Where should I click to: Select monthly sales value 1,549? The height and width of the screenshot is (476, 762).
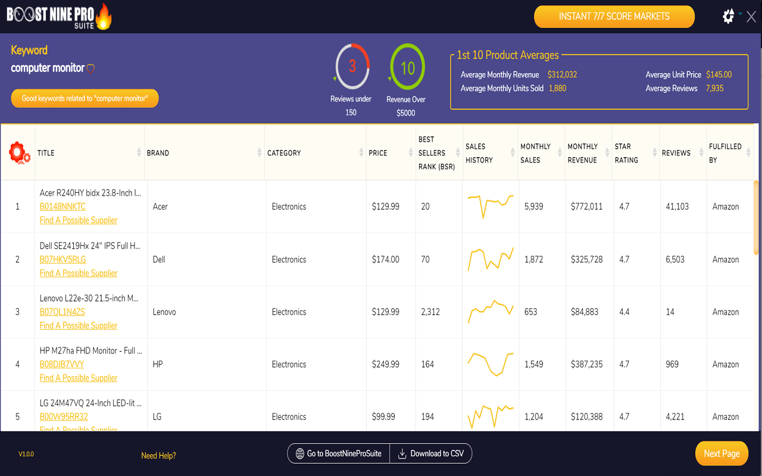tap(533, 364)
